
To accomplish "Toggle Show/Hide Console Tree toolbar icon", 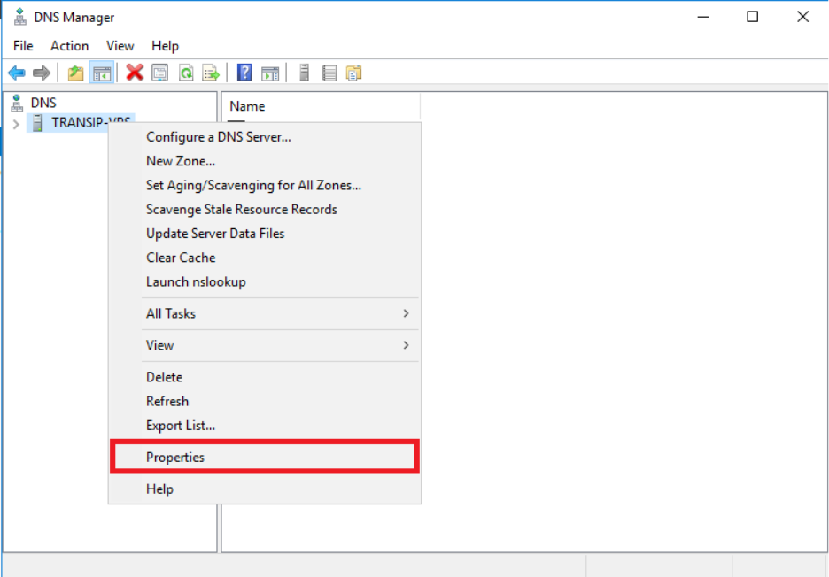I will 102,73.
